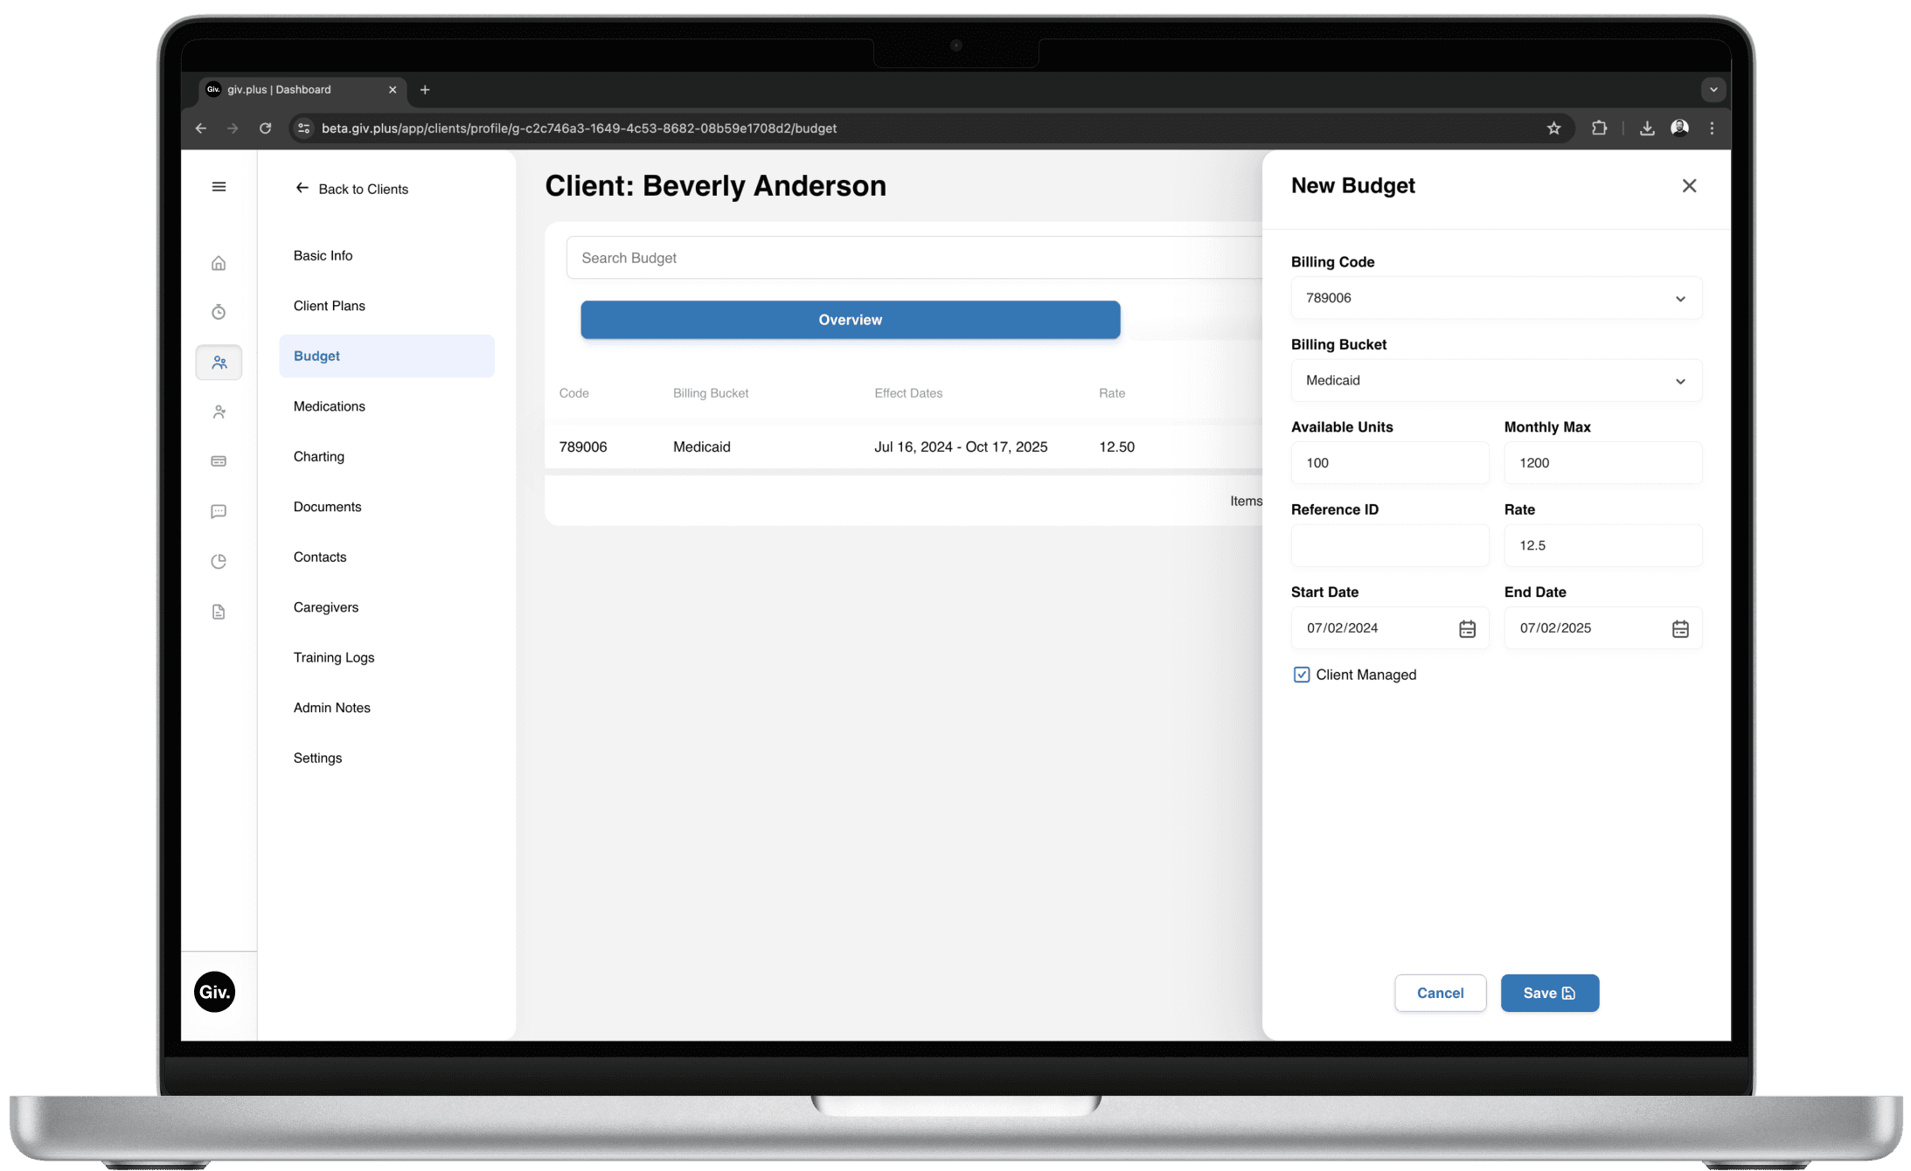Open the billing card sidebar icon

[219, 461]
